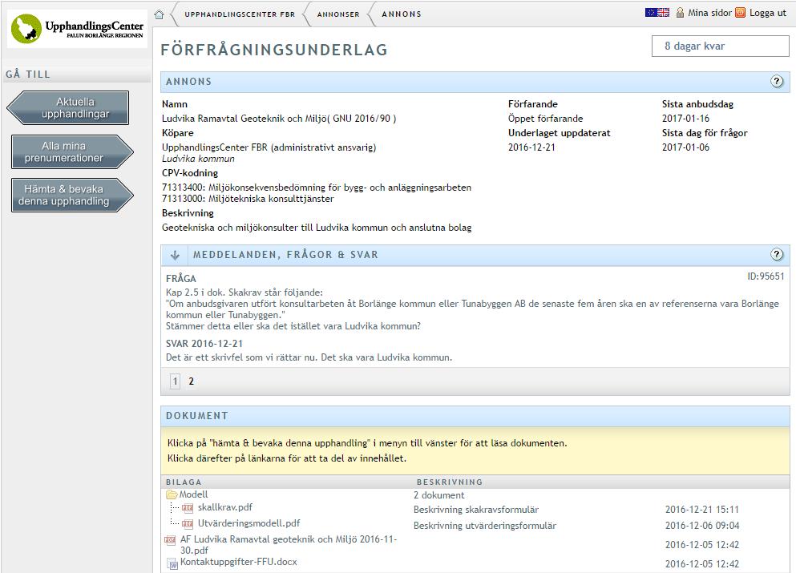Select tender name Ludvika Ramavtal Geoteknik och Miljö
796x573 pixels.
coord(279,119)
